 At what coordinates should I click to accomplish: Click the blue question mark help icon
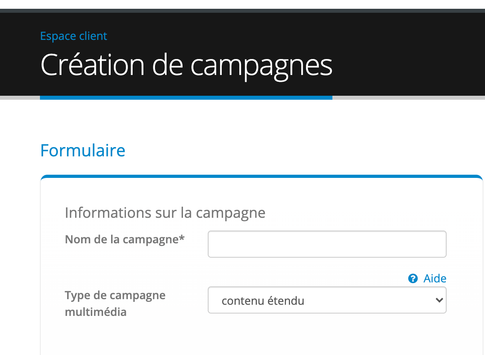[x=413, y=278]
